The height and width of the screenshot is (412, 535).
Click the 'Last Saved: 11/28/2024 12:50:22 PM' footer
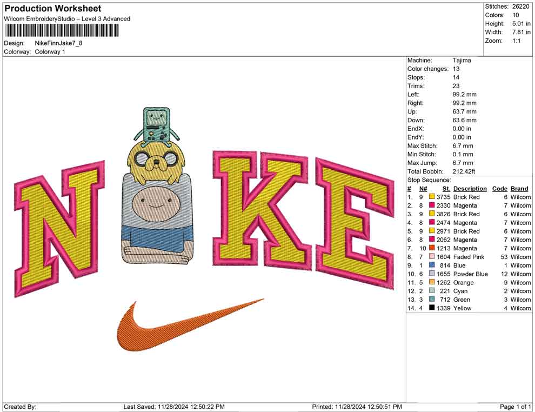coord(174,407)
